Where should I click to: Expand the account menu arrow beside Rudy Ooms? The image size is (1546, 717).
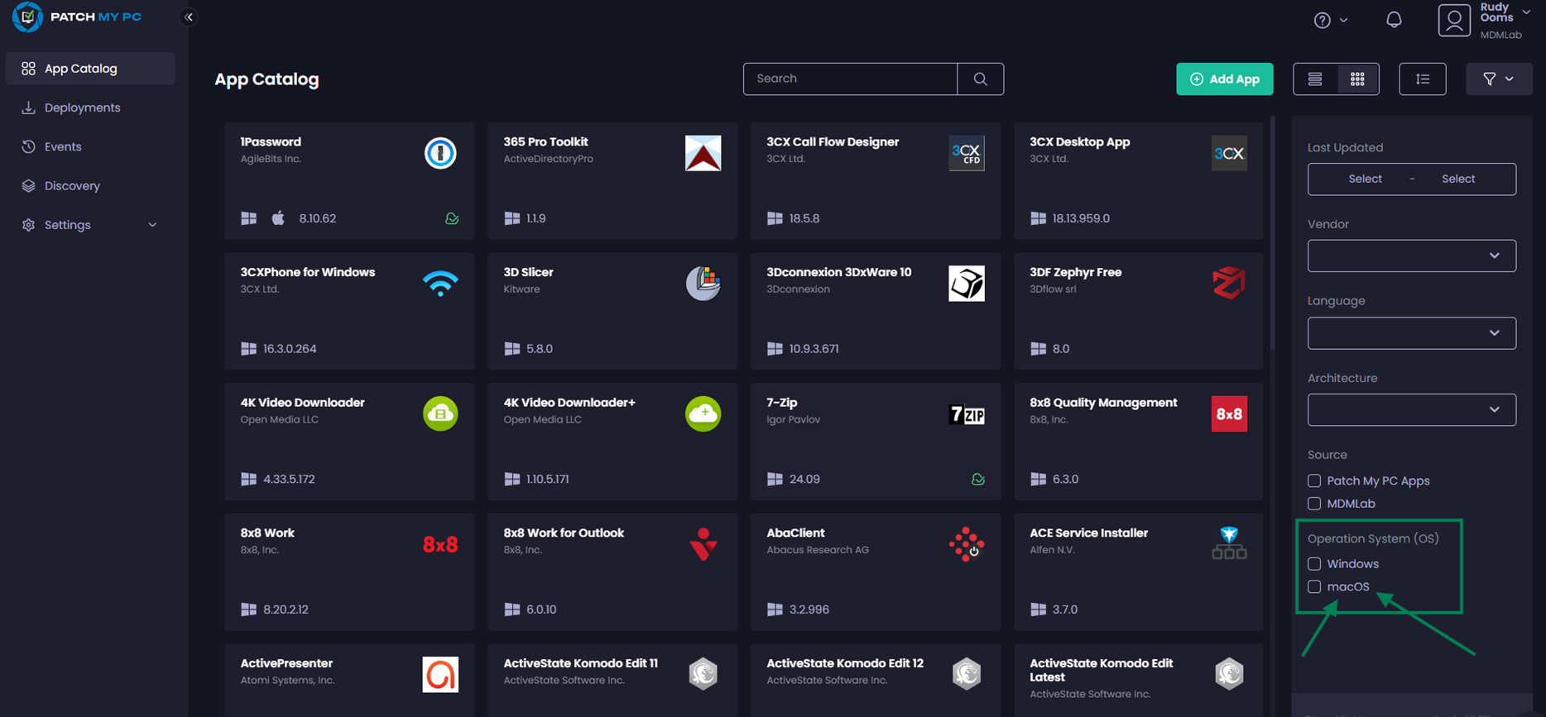[x=1526, y=12]
